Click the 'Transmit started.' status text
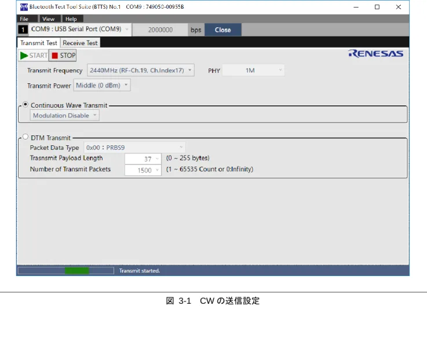Viewport: 427px width, 342px height. (140, 271)
